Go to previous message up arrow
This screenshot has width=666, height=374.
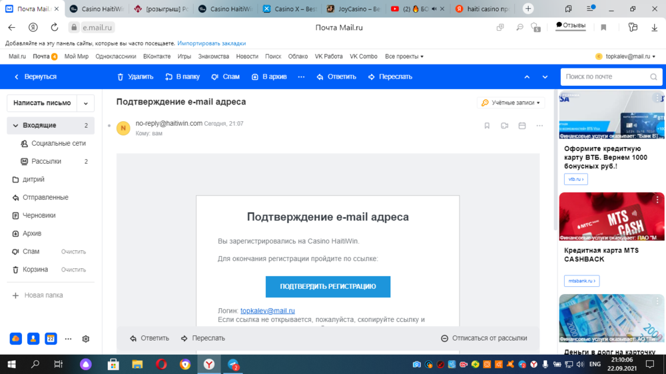[x=527, y=77]
